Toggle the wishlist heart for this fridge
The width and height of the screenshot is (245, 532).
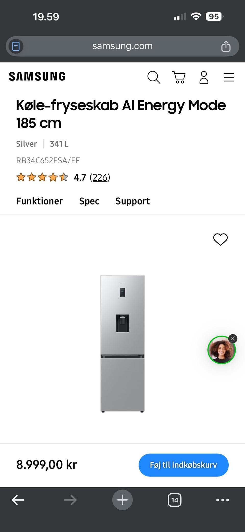coord(220,240)
